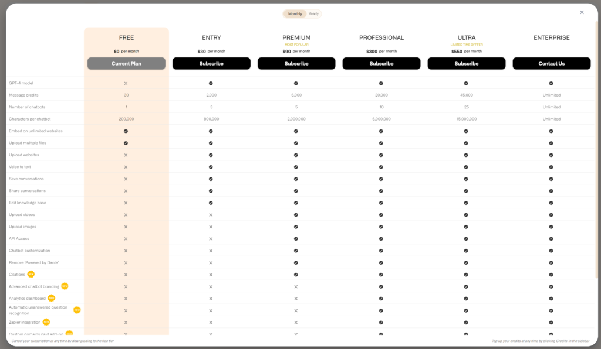Click the PROFESSIONAL plan heading
This screenshot has width=601, height=349.
(381, 37)
